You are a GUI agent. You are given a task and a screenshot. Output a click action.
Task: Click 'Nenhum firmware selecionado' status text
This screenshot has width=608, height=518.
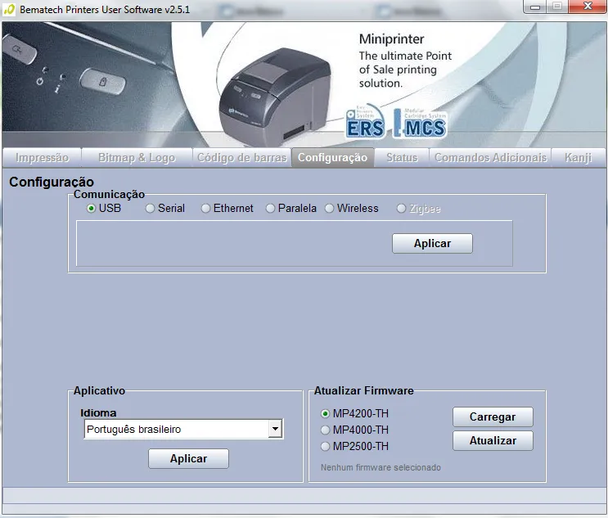381,467
